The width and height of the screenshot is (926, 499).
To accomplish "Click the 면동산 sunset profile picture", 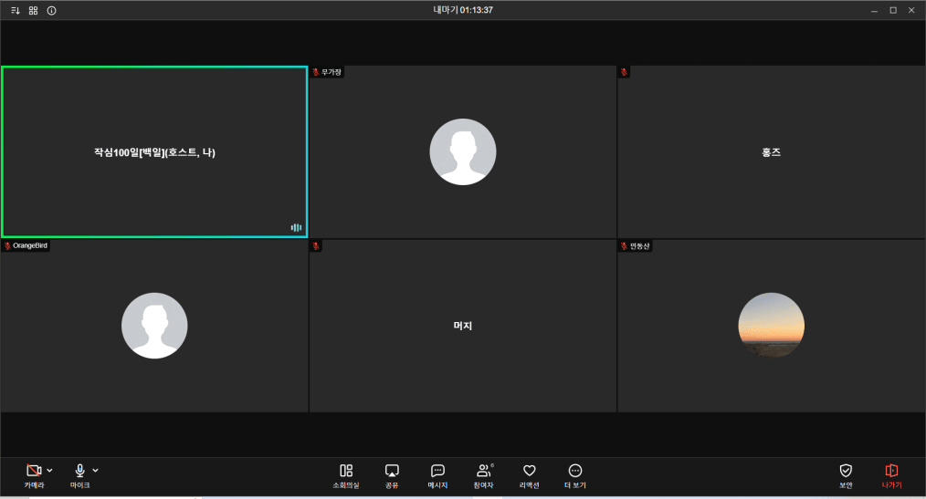I will tap(771, 326).
